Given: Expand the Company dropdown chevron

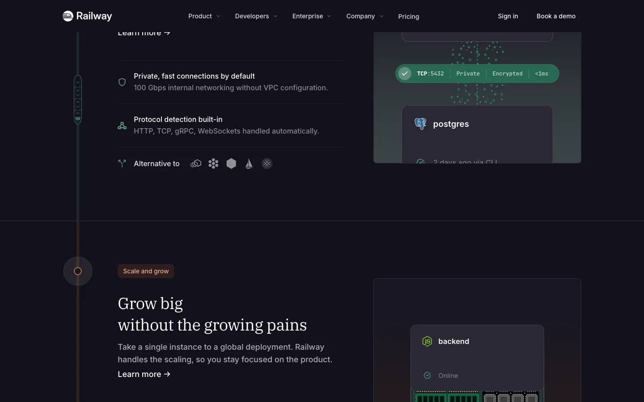Looking at the screenshot, I should tap(381, 16).
